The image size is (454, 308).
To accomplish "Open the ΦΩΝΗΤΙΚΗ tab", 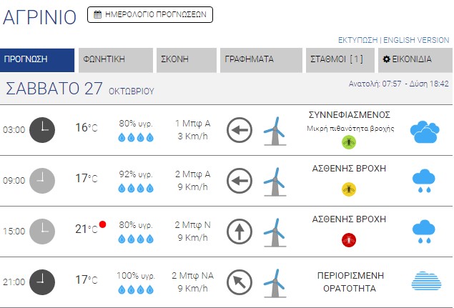I will tap(116, 60).
